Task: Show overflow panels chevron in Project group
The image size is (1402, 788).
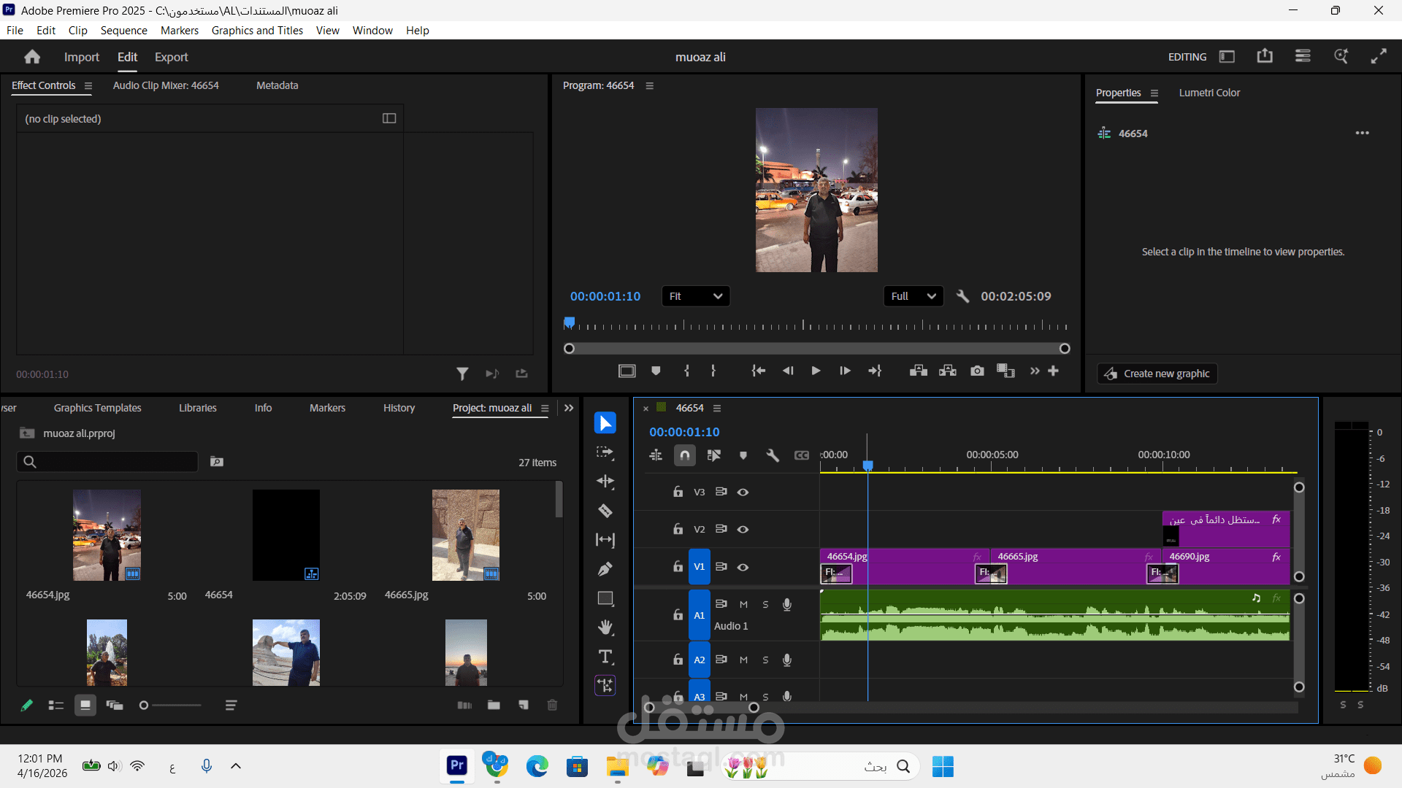Action: pos(569,408)
